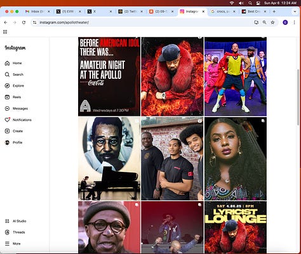Viewport: 301px width, 254px height.
Task: Open the volume control in menu bar
Action: click(241, 3)
